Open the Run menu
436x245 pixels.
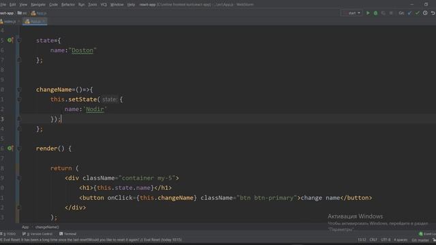coord(81,5)
